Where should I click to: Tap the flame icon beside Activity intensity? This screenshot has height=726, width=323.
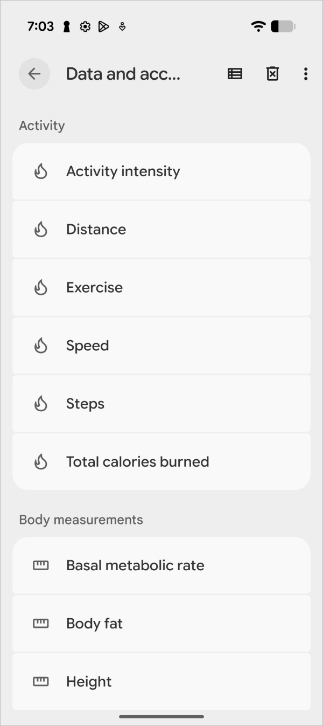(41, 171)
